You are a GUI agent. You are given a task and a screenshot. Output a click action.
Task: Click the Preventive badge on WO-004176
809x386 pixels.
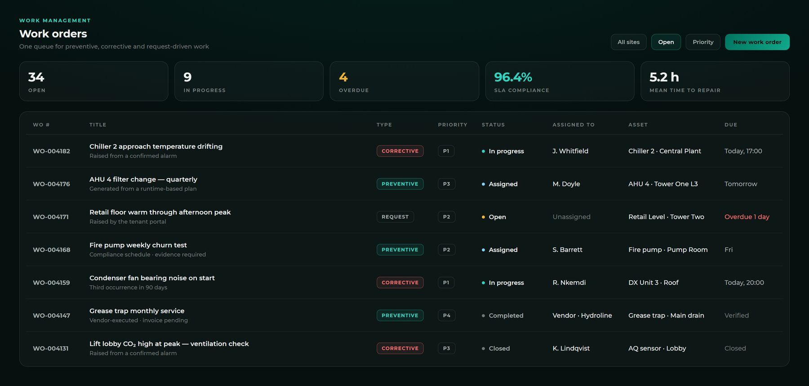coord(400,184)
